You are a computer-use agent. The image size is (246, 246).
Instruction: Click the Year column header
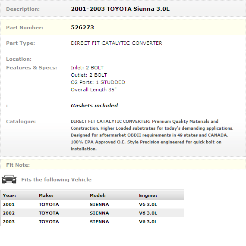click(x=9, y=195)
